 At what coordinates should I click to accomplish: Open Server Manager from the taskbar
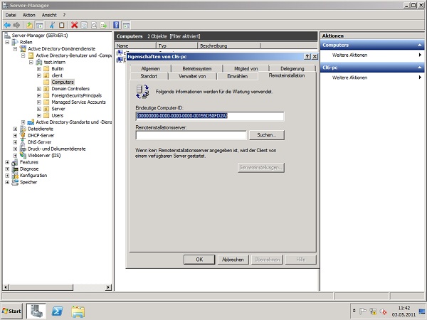(x=36, y=311)
